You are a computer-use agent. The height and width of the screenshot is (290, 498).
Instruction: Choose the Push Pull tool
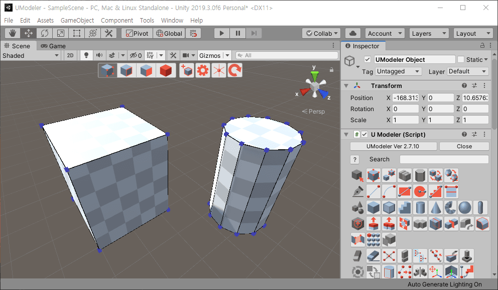point(374,224)
